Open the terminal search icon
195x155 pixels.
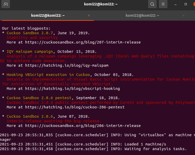152,4
